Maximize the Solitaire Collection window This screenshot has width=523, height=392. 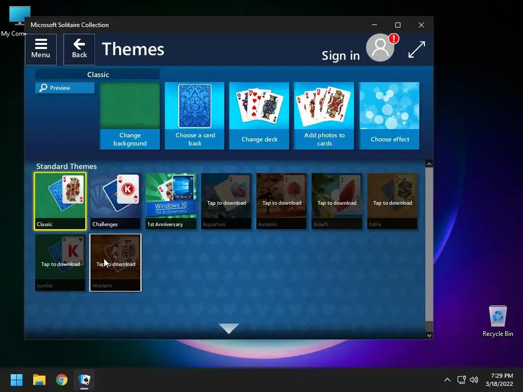click(397, 25)
